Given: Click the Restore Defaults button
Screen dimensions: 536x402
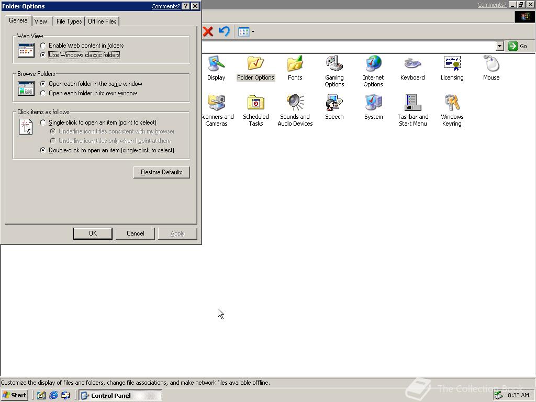Looking at the screenshot, I should [162, 172].
